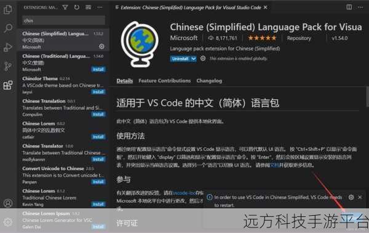Select Chinese (Simplified) Language Pack list item
369x233 pixels.
[x=63, y=40]
